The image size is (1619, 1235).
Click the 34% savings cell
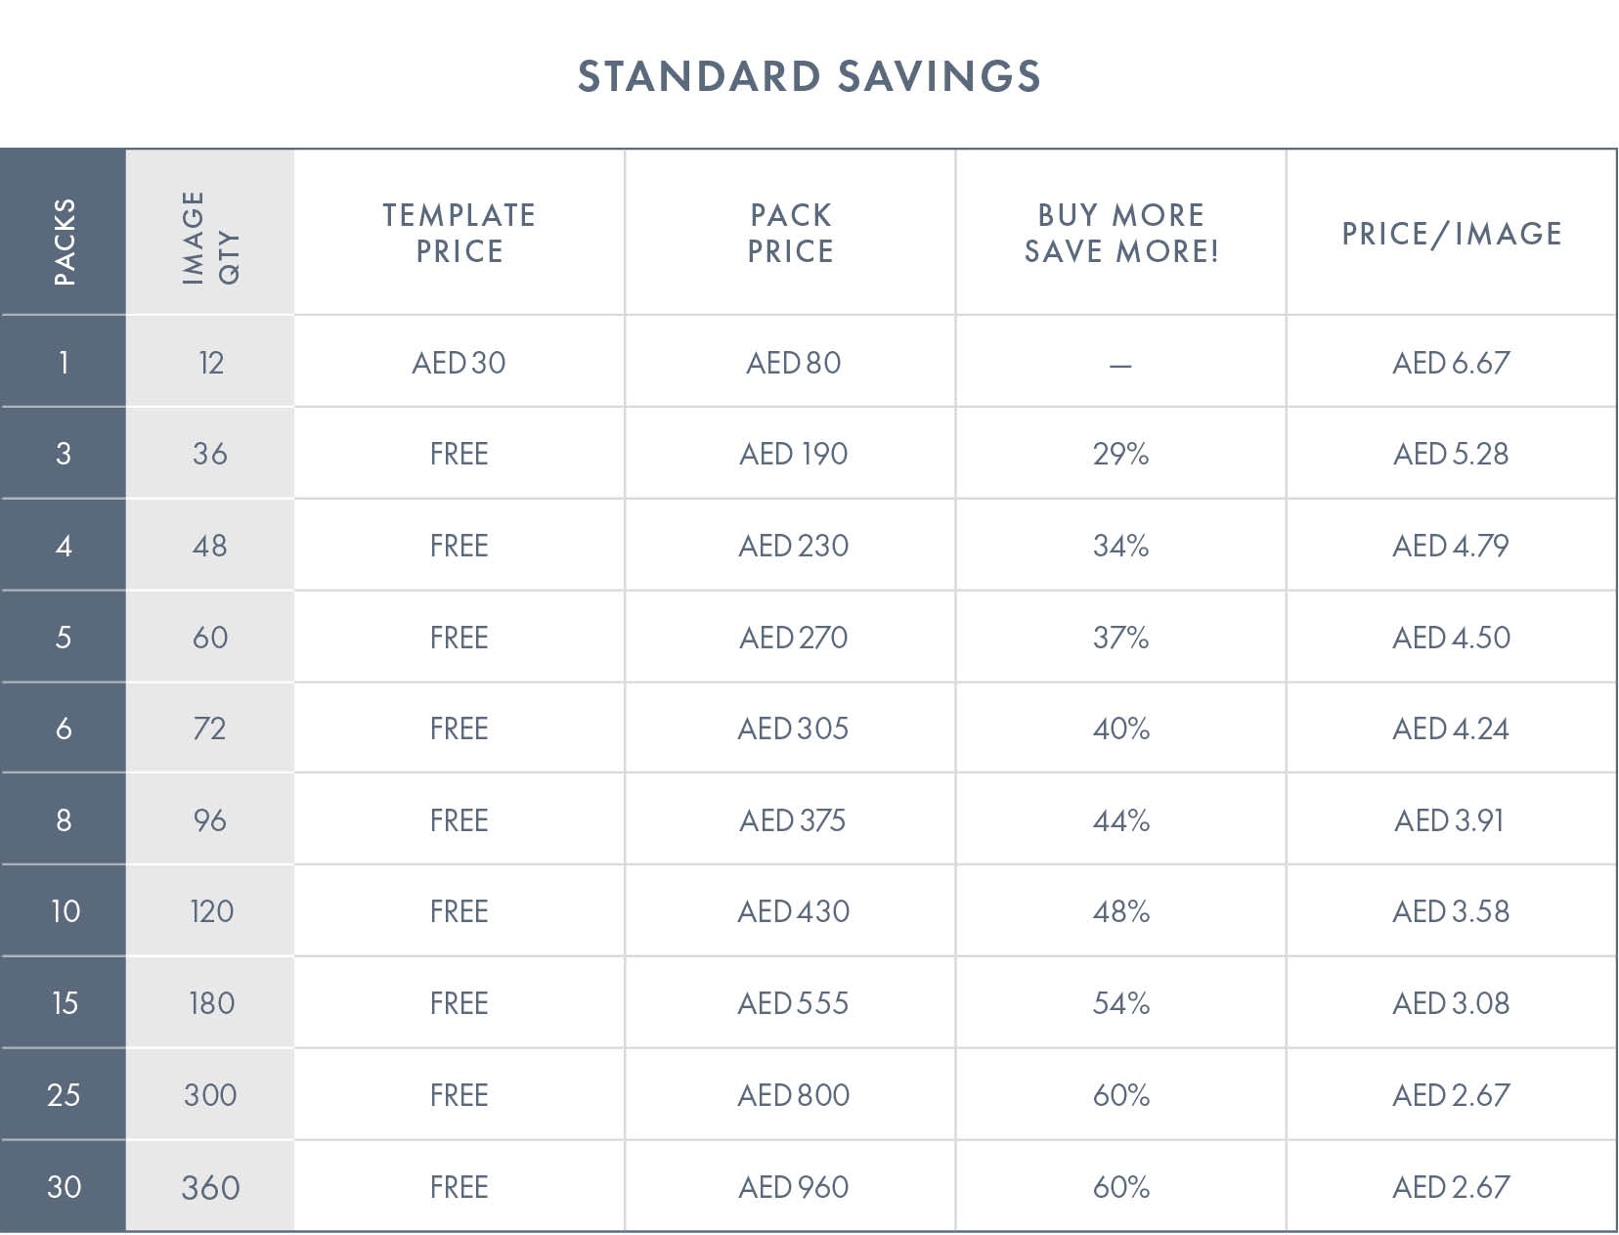click(x=1120, y=546)
